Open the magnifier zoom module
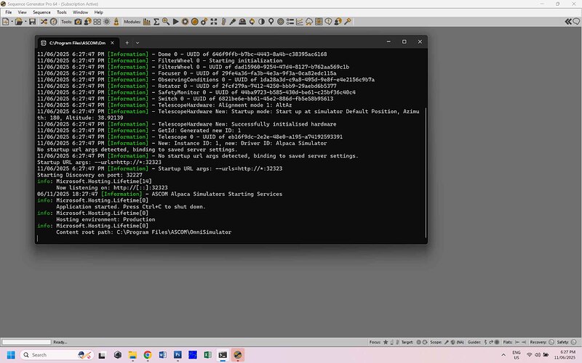582x363 pixels. click(166, 22)
